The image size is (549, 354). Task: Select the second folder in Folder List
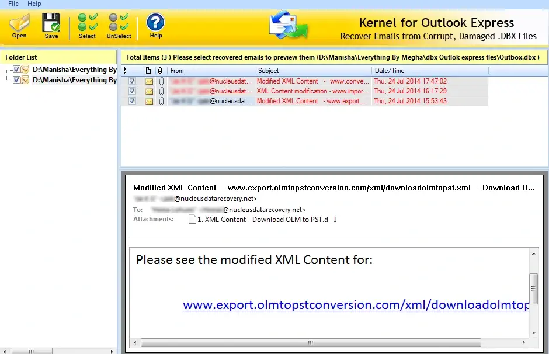(75, 80)
